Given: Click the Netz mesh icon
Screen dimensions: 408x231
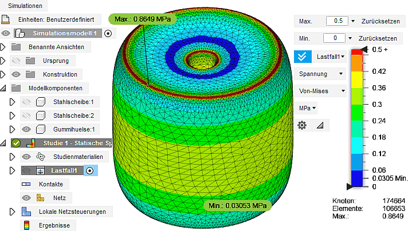Looking at the screenshot, I should [x=40, y=198].
